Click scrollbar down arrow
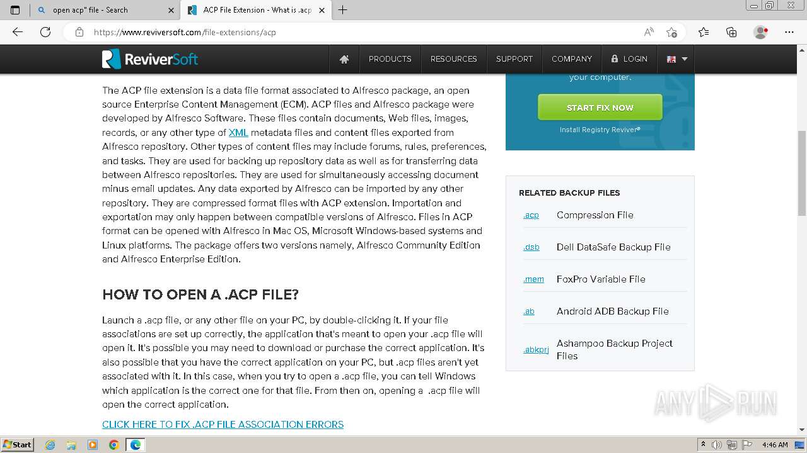The height and width of the screenshot is (453, 807). 802,430
